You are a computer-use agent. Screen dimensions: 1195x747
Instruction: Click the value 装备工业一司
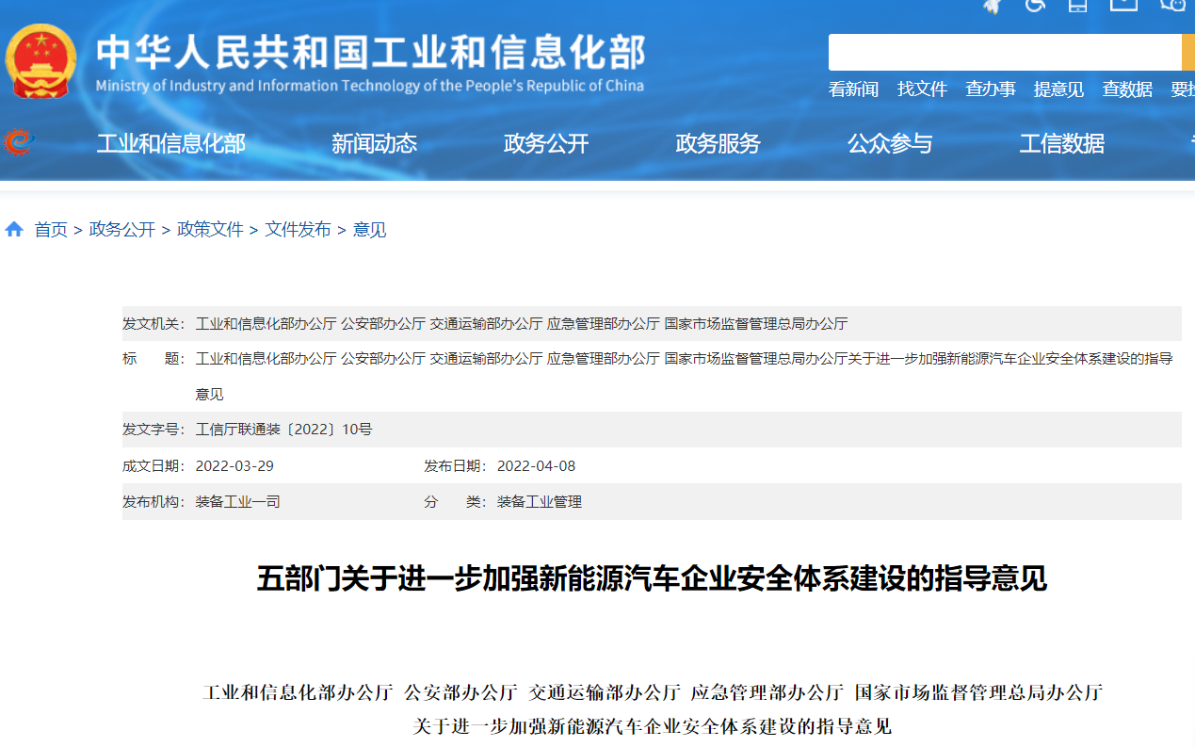tap(237, 502)
